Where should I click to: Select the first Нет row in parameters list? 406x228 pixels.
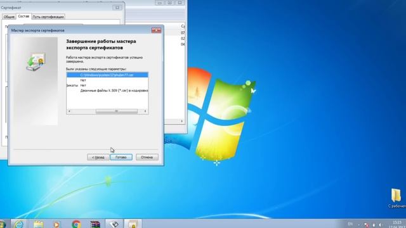coord(107,80)
